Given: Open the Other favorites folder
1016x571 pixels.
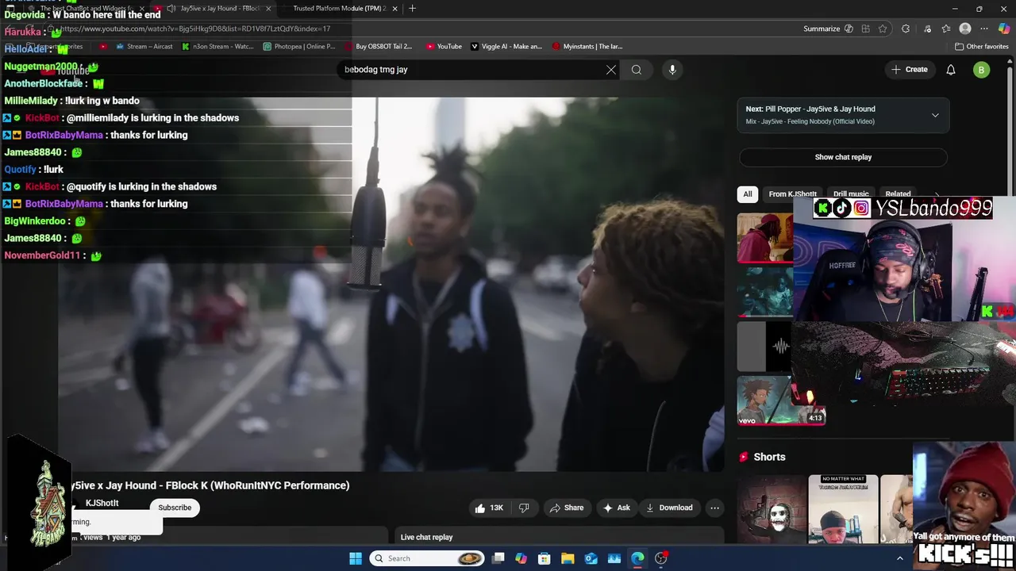Looking at the screenshot, I should pos(981,47).
